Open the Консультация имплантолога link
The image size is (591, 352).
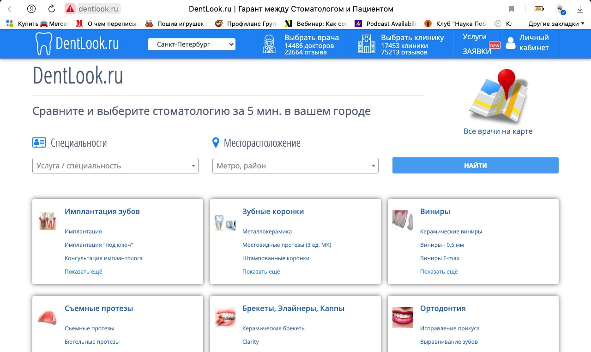click(104, 258)
